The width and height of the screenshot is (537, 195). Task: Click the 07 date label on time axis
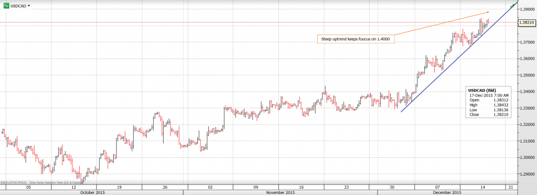[438, 187]
